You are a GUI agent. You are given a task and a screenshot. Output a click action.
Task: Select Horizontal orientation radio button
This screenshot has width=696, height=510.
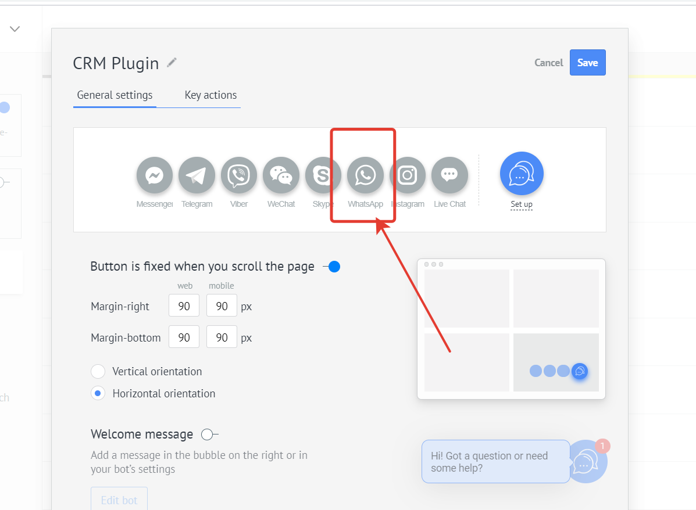[x=98, y=393]
